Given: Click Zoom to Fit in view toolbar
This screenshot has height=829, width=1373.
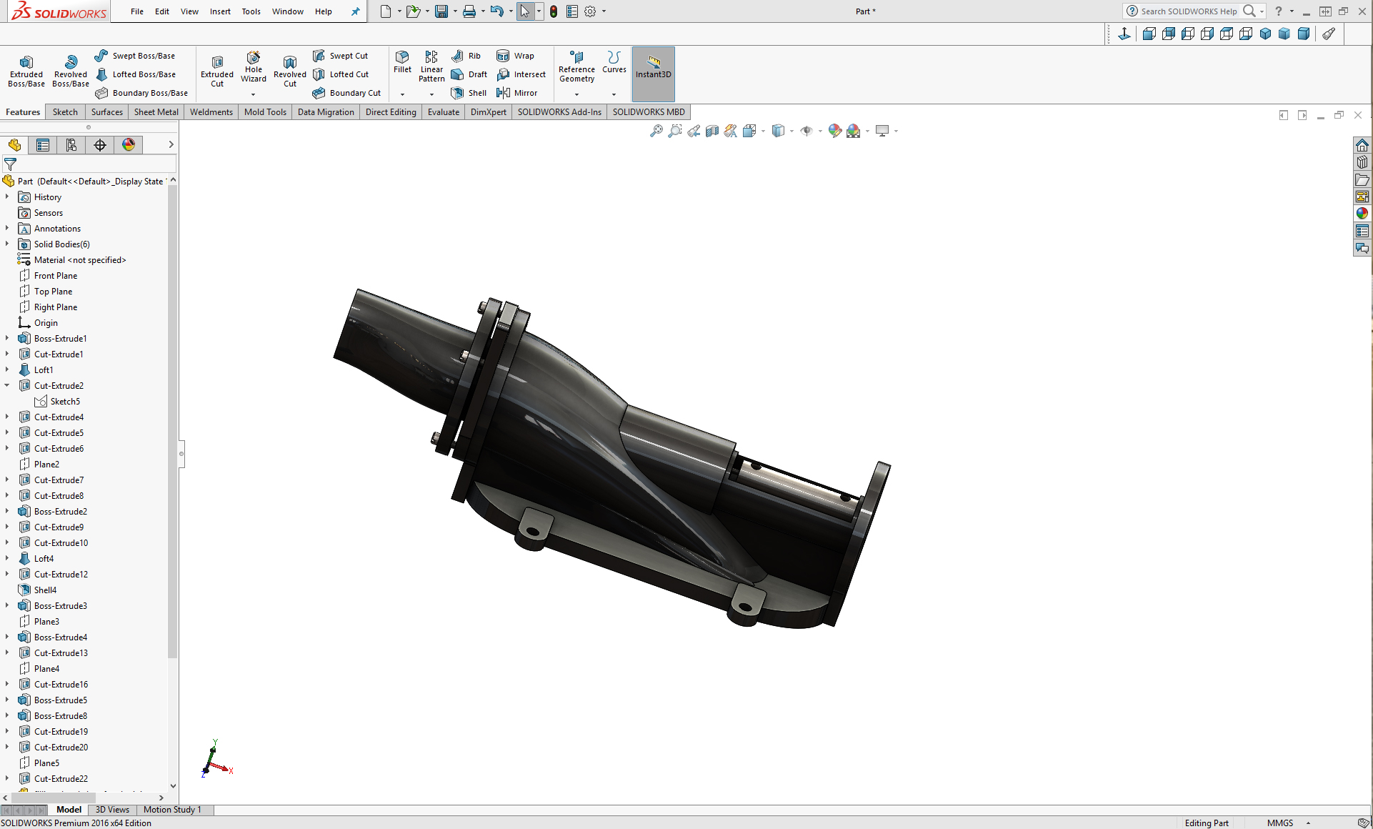Looking at the screenshot, I should [x=656, y=131].
